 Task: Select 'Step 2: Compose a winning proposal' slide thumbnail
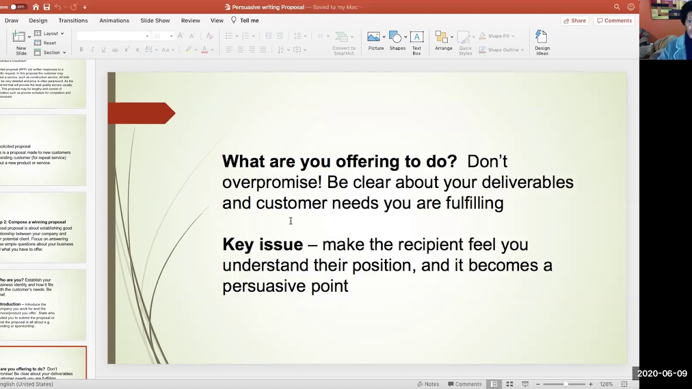tap(43, 227)
